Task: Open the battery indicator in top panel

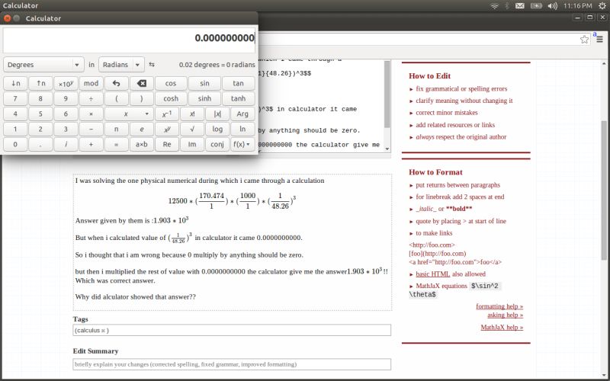Action: tap(536, 6)
